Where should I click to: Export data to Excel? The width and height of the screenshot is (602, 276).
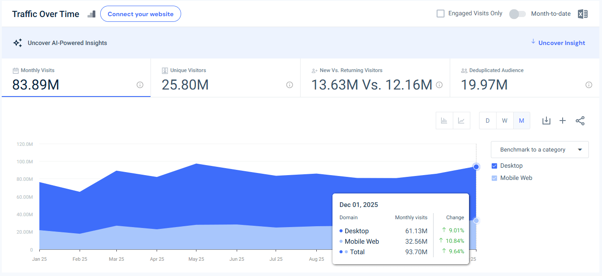coord(582,14)
